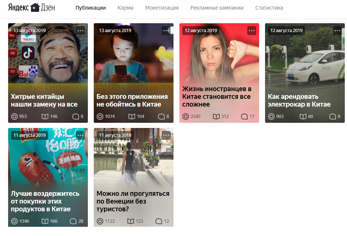This screenshot has width=347, height=236.
Task: Open three-dot menu on Жизнь иностранцев card
Action: [x=252, y=31]
